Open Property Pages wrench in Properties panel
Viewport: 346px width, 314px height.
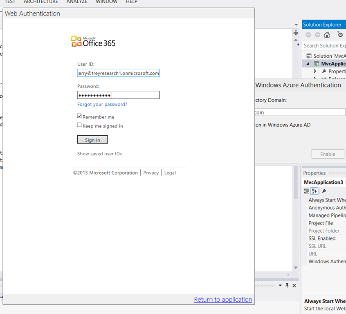[x=324, y=191]
